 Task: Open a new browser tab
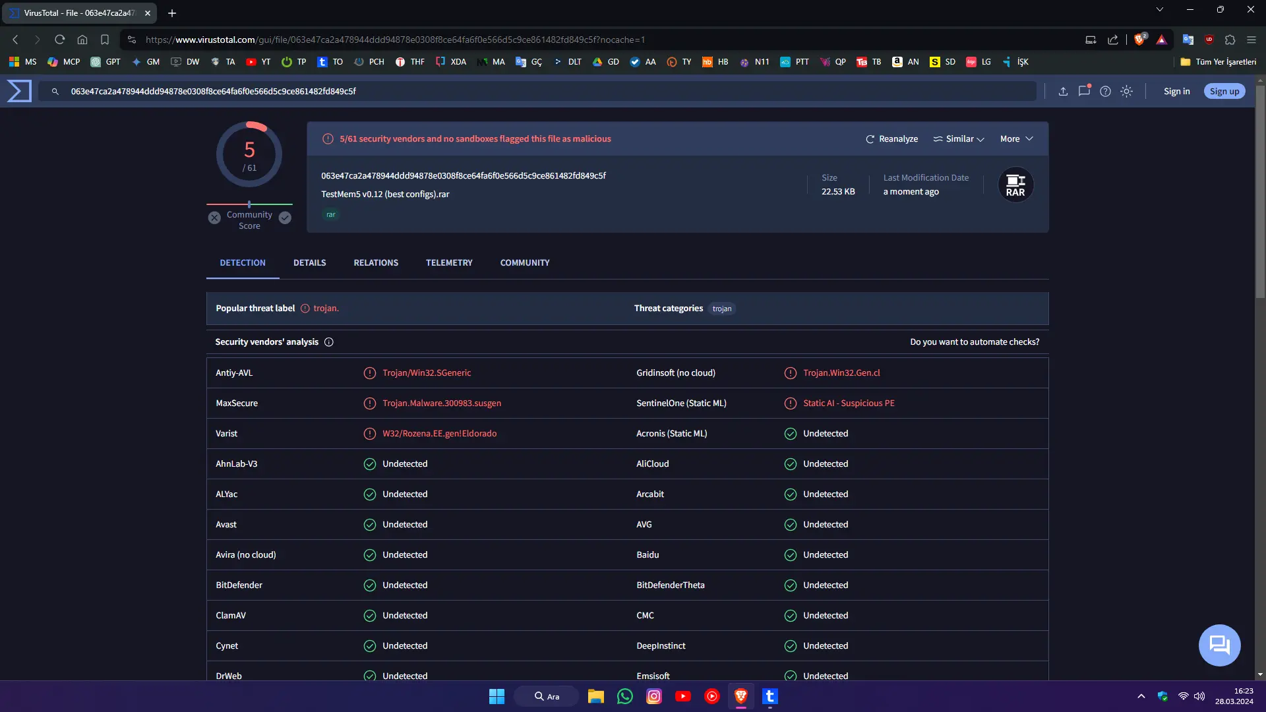click(x=172, y=13)
